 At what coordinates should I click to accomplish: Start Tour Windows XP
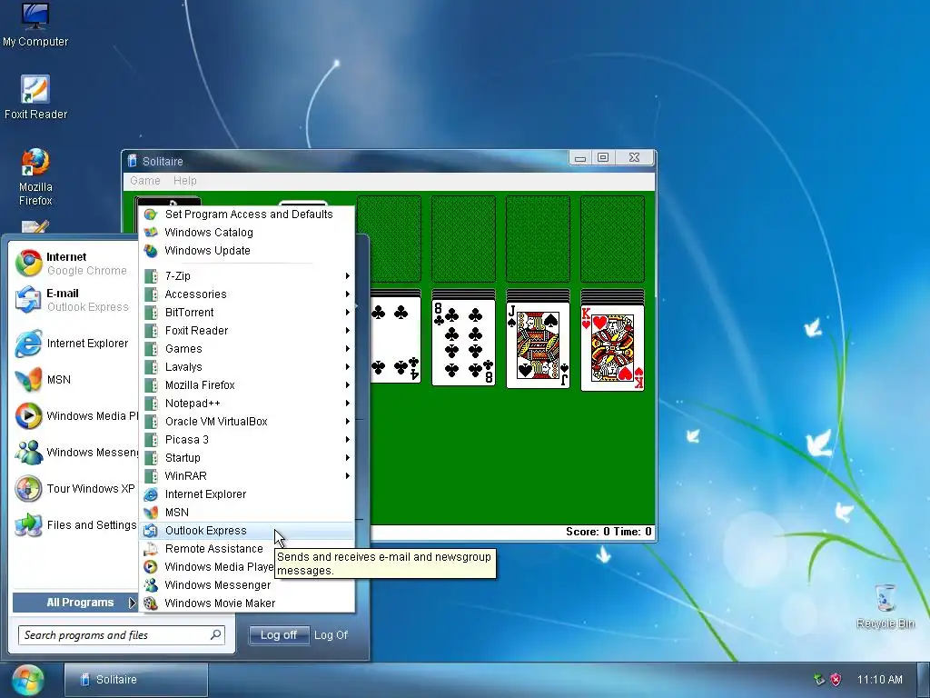tap(74, 488)
